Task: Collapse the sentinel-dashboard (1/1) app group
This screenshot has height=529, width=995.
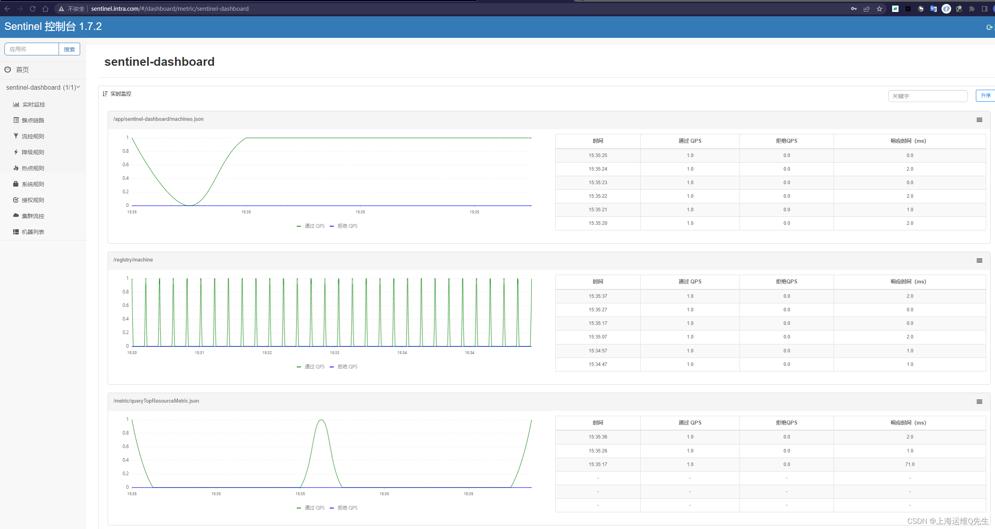Action: pyautogui.click(x=43, y=87)
